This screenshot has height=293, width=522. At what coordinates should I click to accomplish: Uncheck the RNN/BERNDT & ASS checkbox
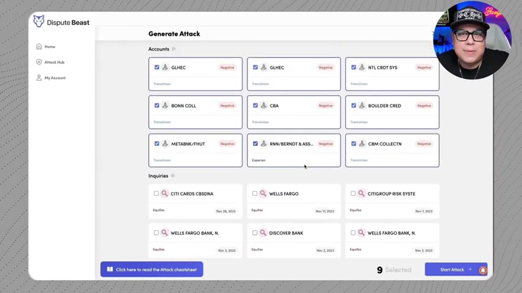tap(255, 143)
